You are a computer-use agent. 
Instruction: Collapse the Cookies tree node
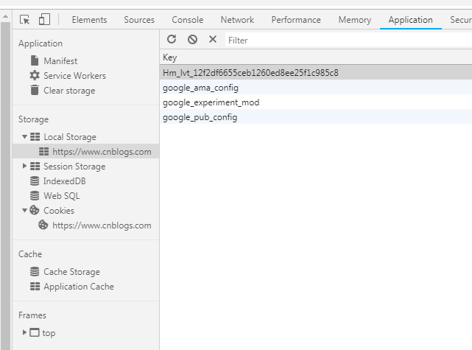[x=25, y=211]
